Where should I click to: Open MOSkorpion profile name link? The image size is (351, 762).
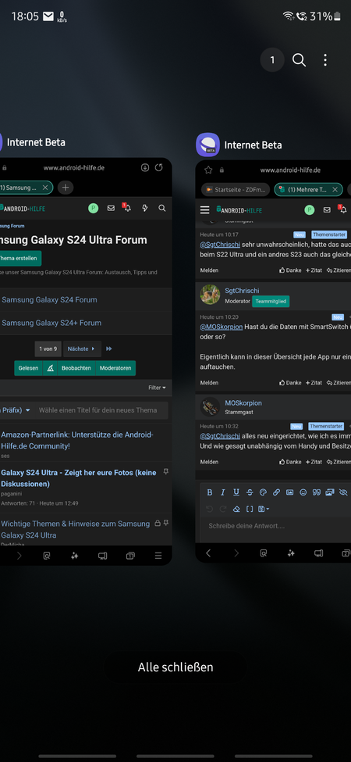tap(243, 402)
